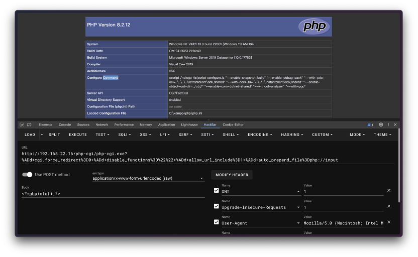Open the CUSTOM menu
The height and width of the screenshot is (257, 418).
pos(323,135)
